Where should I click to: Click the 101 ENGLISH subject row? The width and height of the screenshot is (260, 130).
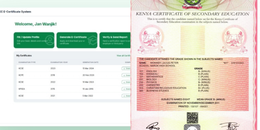click(x=175, y=71)
